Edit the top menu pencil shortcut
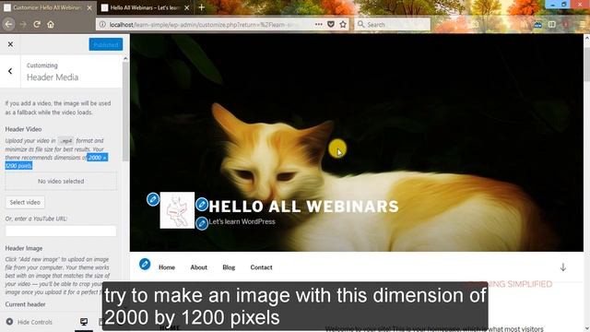Image resolution: width=590 pixels, height=332 pixels. [x=145, y=265]
